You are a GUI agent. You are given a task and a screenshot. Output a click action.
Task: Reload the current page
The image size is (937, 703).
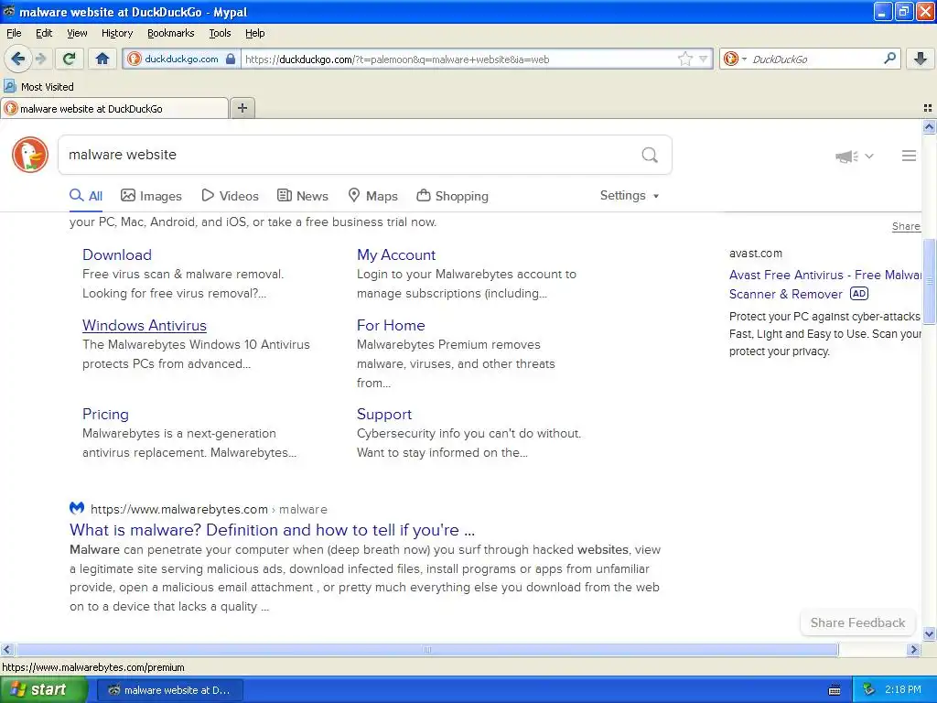(69, 59)
